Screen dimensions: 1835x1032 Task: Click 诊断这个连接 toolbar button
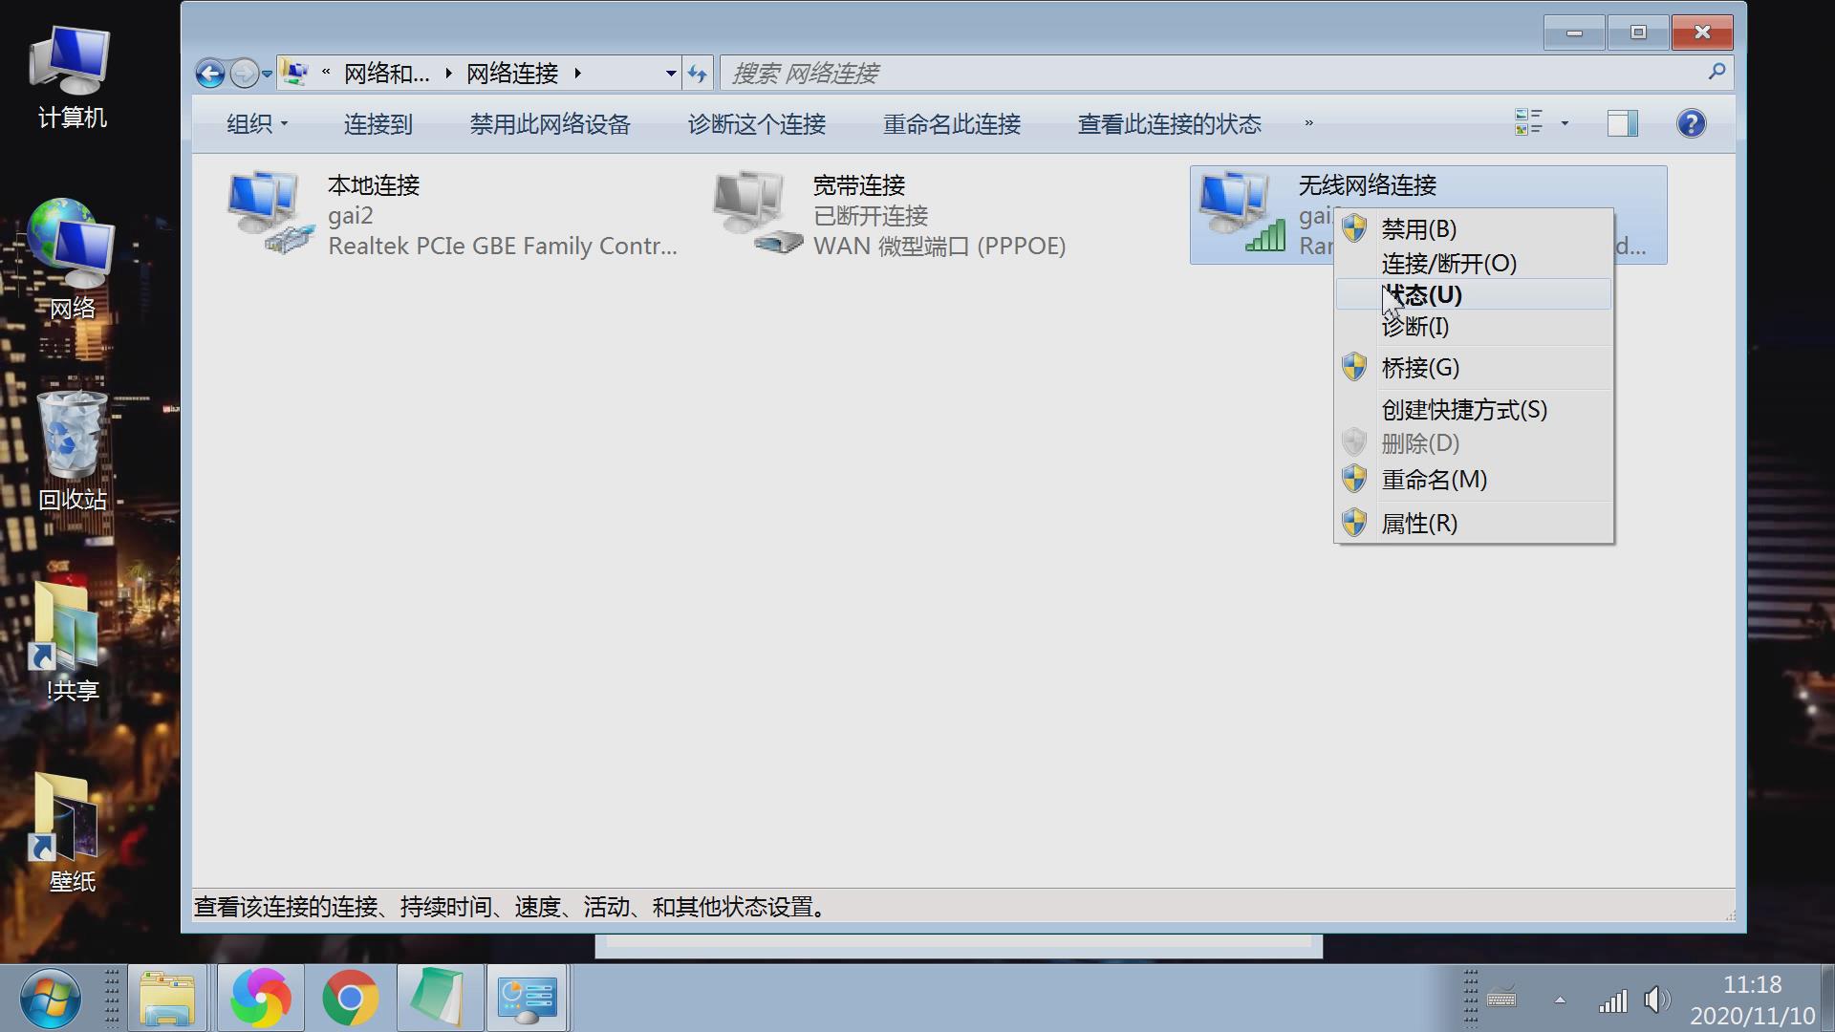(x=755, y=124)
